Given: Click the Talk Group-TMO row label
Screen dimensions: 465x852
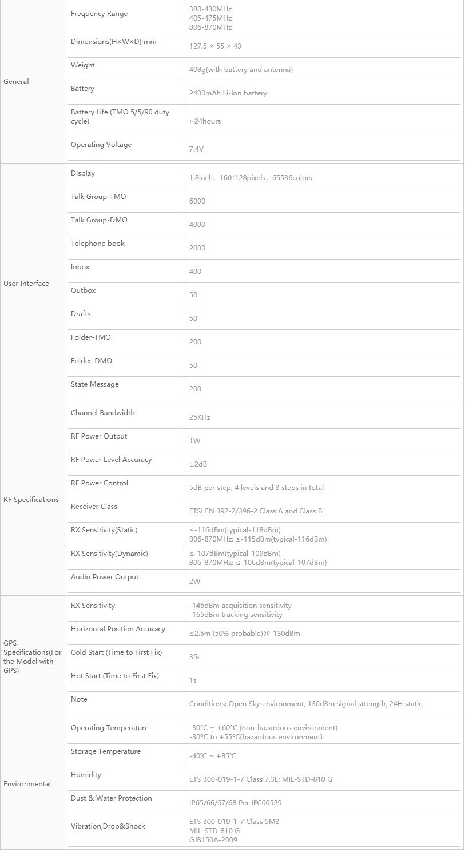Looking at the screenshot, I should pyautogui.click(x=98, y=197).
